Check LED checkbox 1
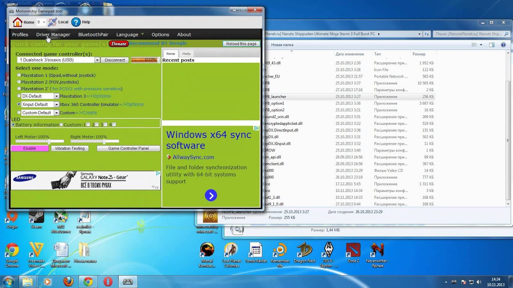This screenshot has width=513, height=288. tap(88, 125)
